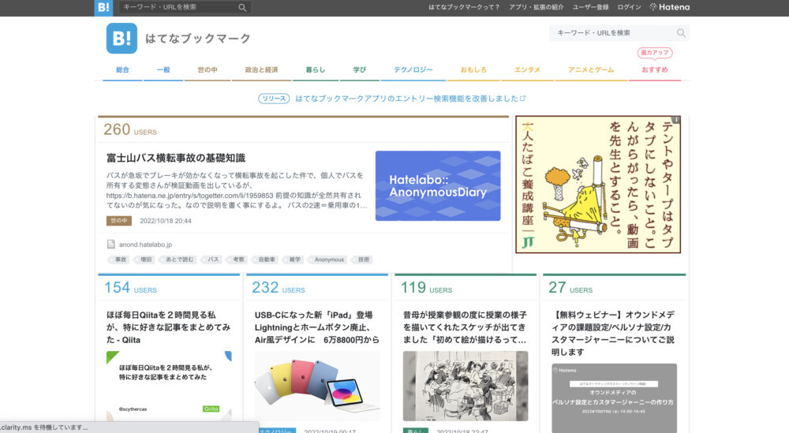Open the Qiita favorite articles entry title

[168, 327]
